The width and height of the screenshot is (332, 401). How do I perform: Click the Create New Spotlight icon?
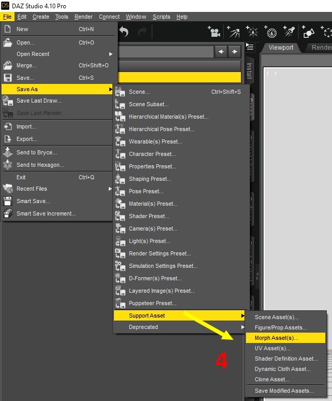(x=289, y=32)
